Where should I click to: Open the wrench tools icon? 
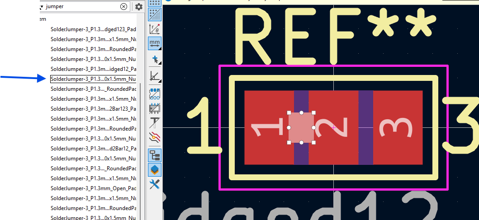point(155,184)
